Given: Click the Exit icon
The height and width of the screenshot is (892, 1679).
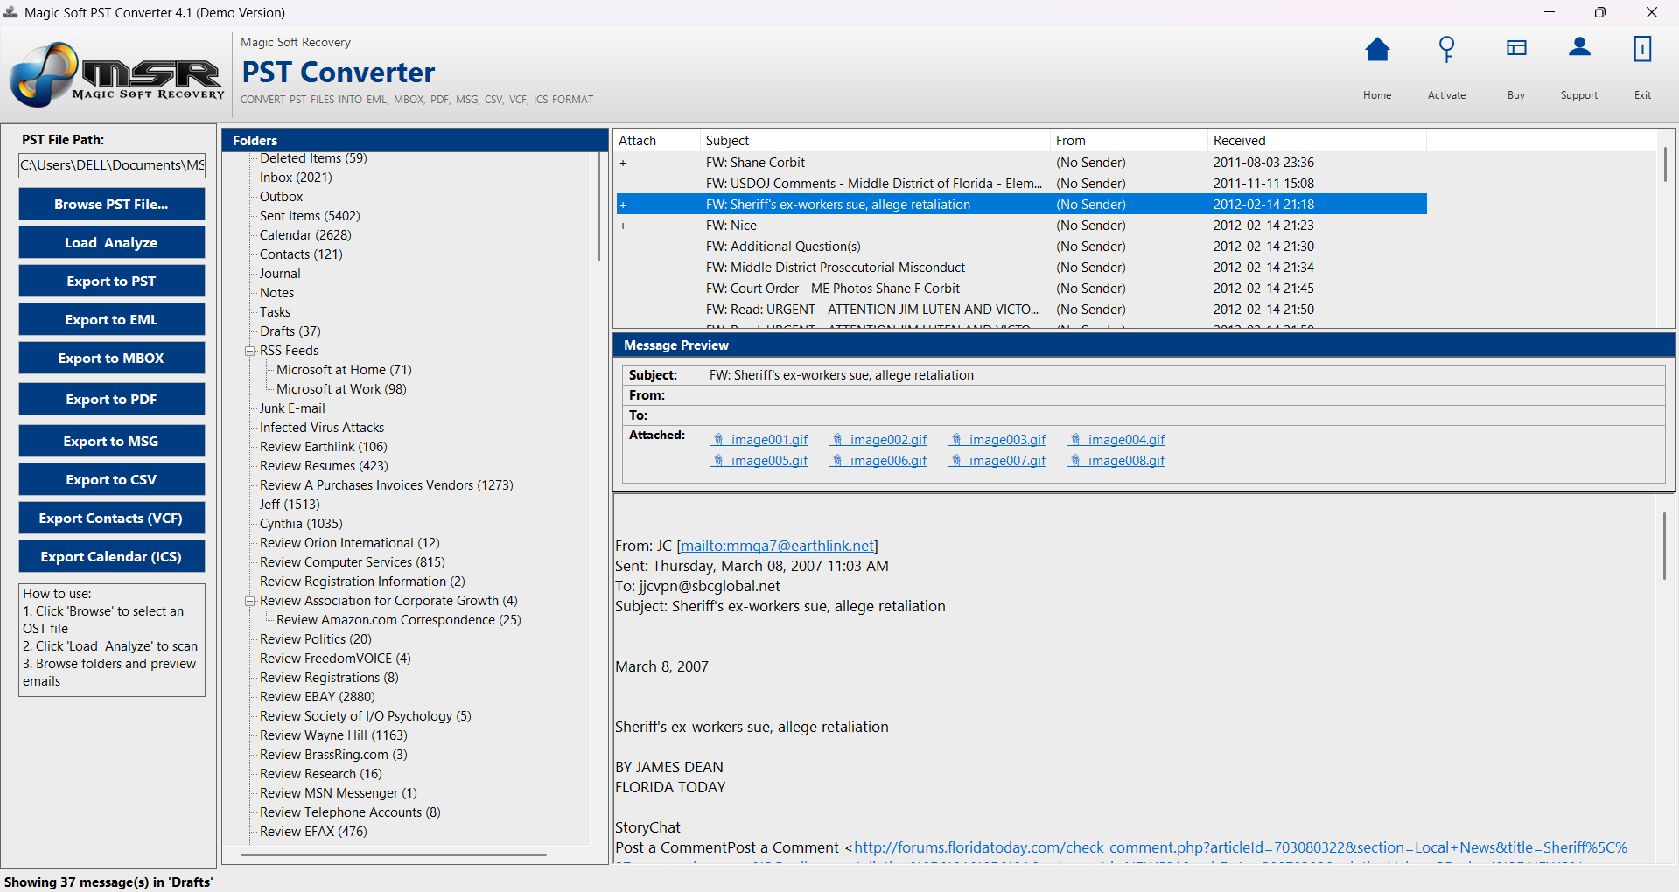Looking at the screenshot, I should coord(1642,49).
